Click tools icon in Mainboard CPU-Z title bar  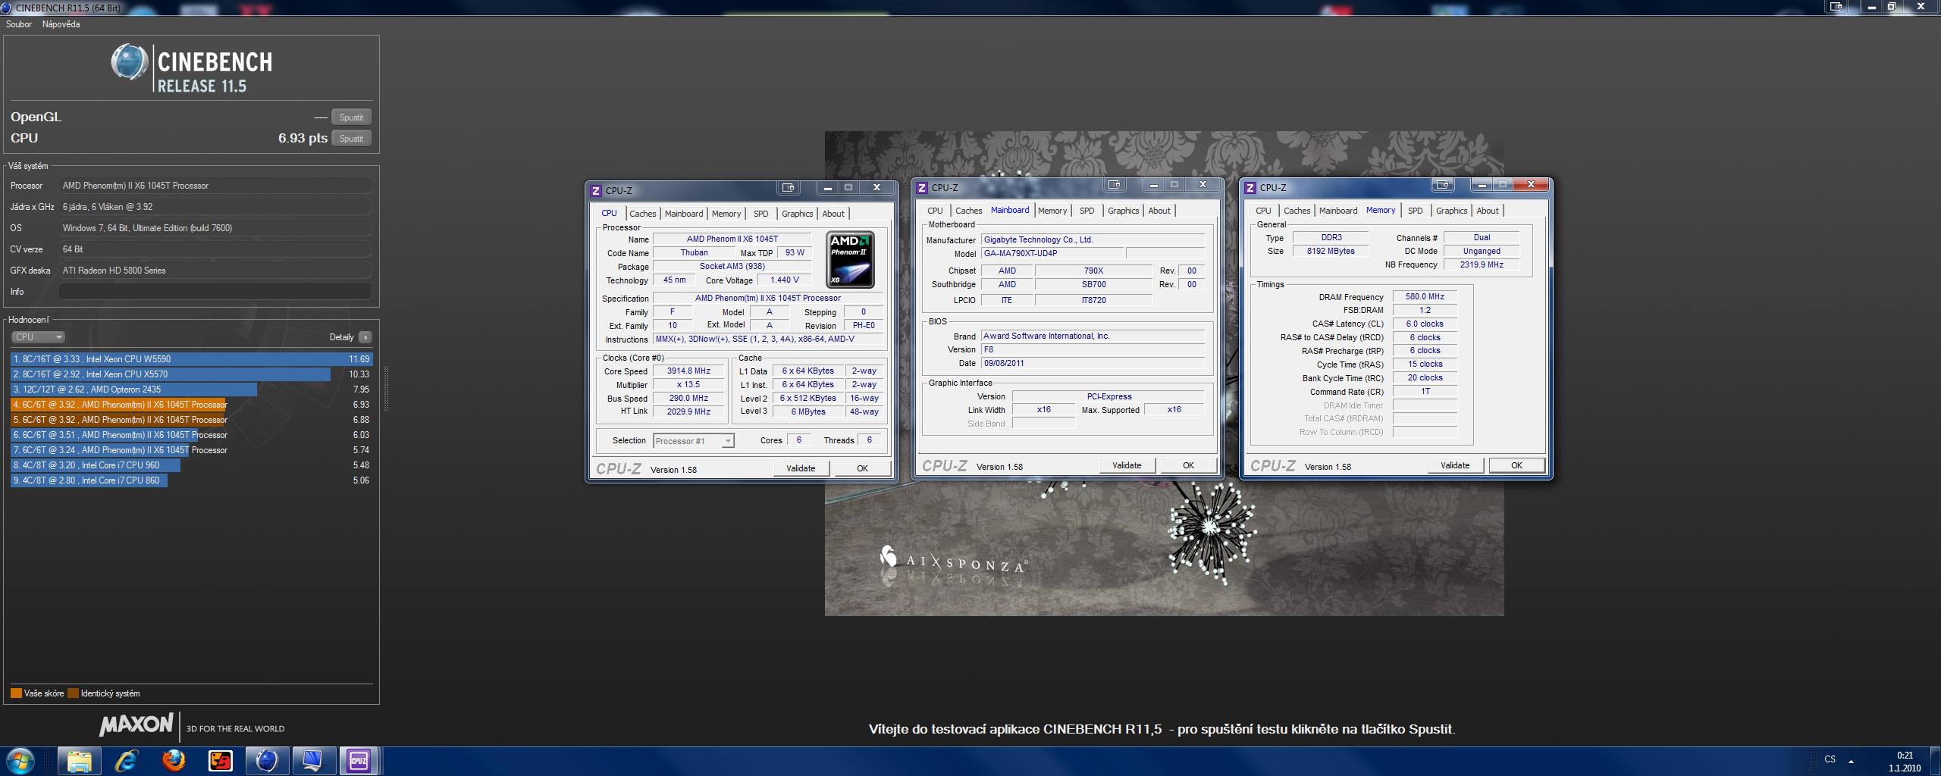click(1115, 185)
